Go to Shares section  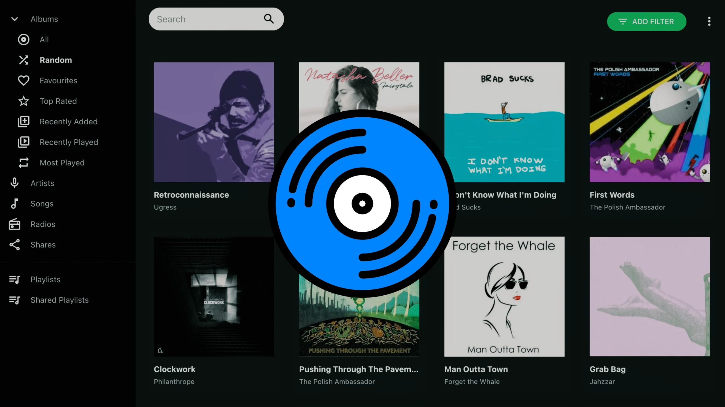pyautogui.click(x=43, y=245)
